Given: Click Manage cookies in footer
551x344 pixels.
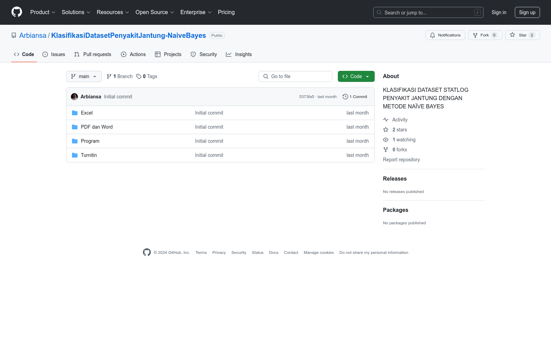Looking at the screenshot, I should pyautogui.click(x=319, y=252).
